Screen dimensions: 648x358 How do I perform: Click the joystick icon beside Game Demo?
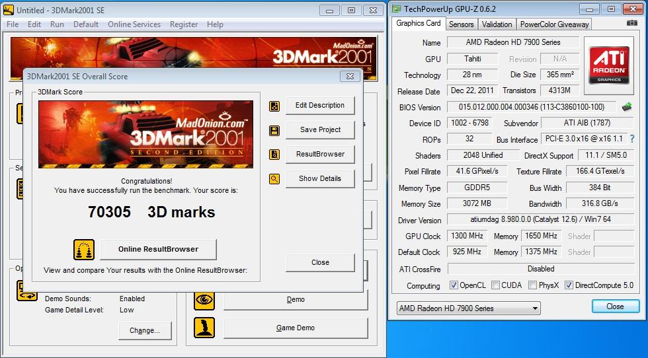pos(204,328)
